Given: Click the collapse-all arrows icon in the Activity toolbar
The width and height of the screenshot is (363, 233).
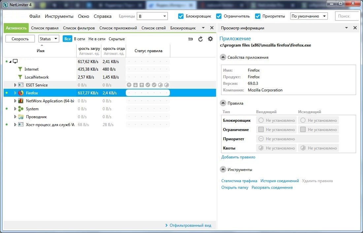Looking at the screenshot, I should [190, 39].
